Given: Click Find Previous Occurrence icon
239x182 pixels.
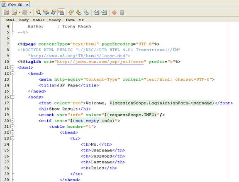Looking at the screenshot, I should click(x=46, y=12).
